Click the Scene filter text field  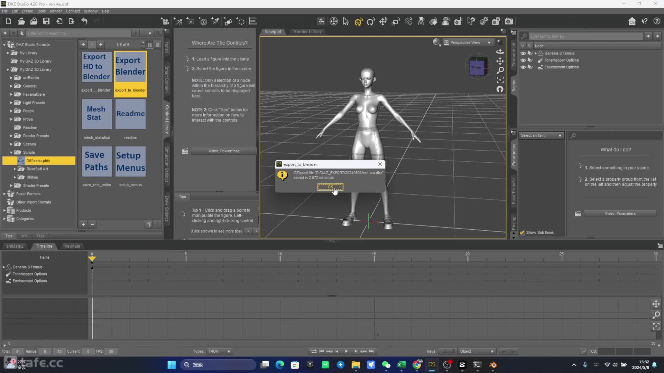(585, 36)
